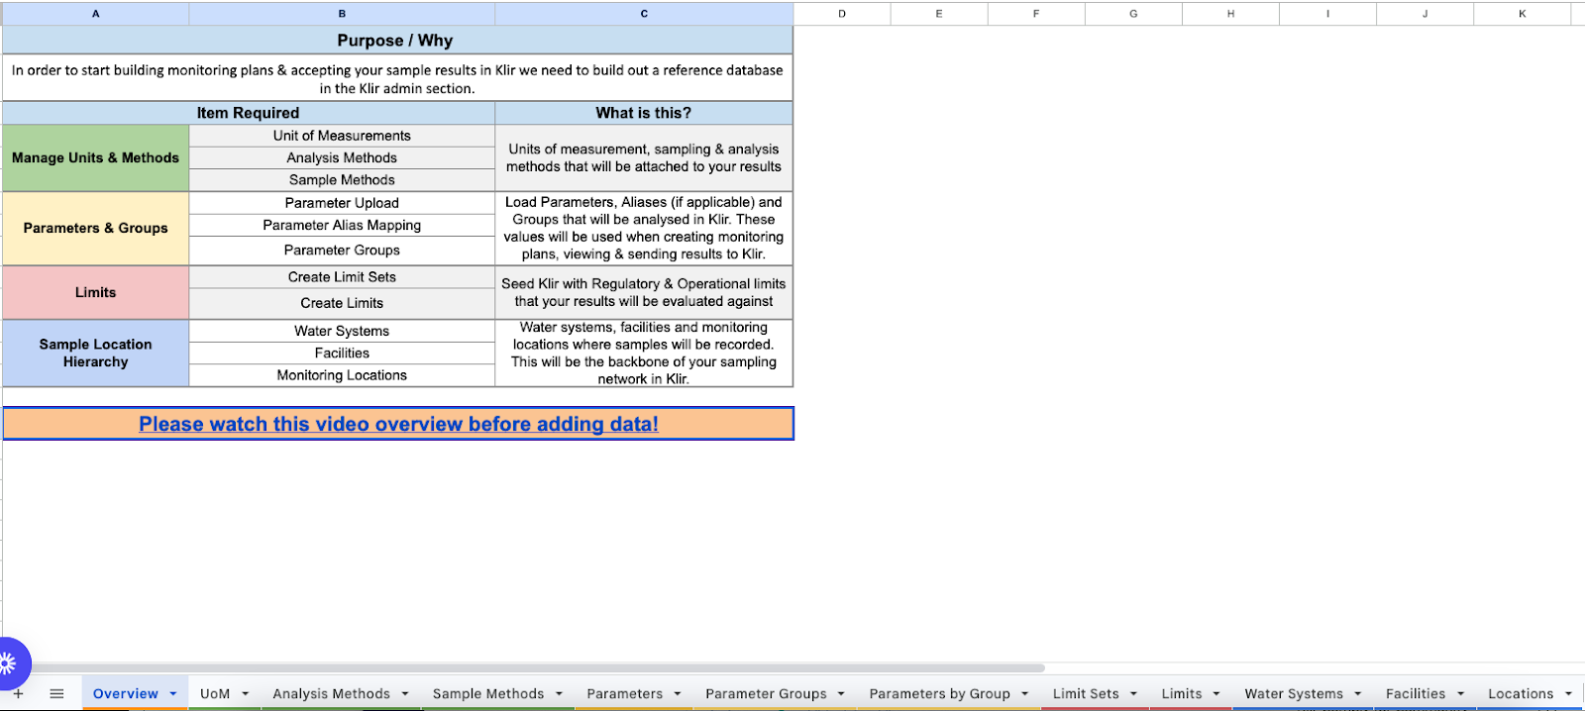Select the 'Analysis Methods' table cell
Image resolution: width=1585 pixels, height=711 pixels.
coord(342,157)
